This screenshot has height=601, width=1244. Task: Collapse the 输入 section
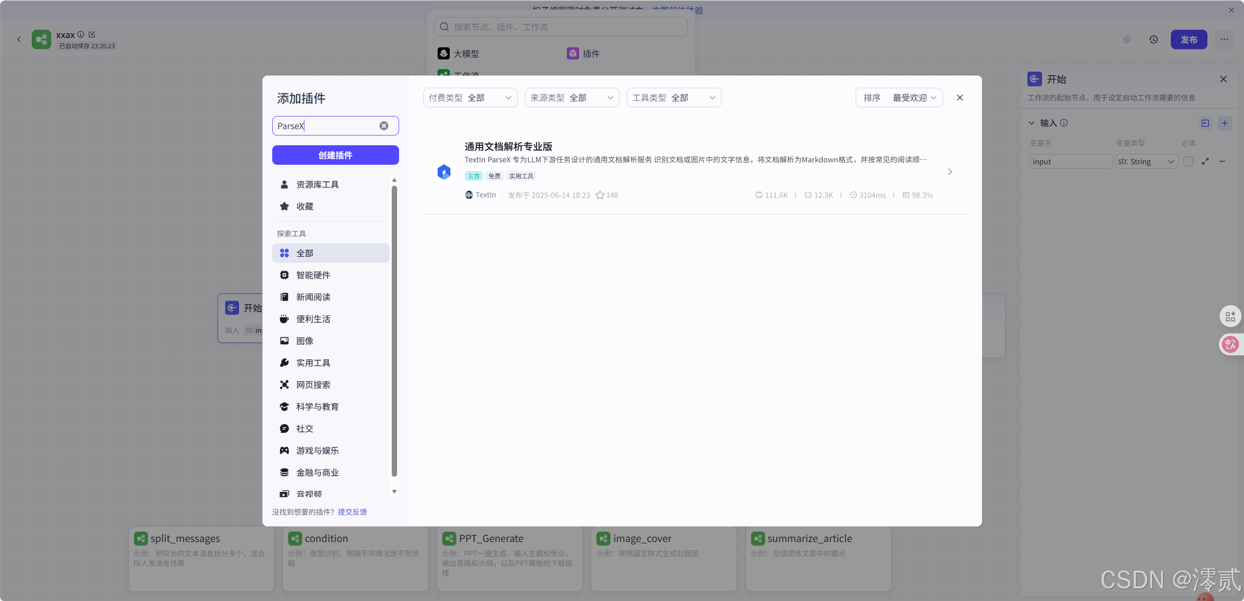1031,123
